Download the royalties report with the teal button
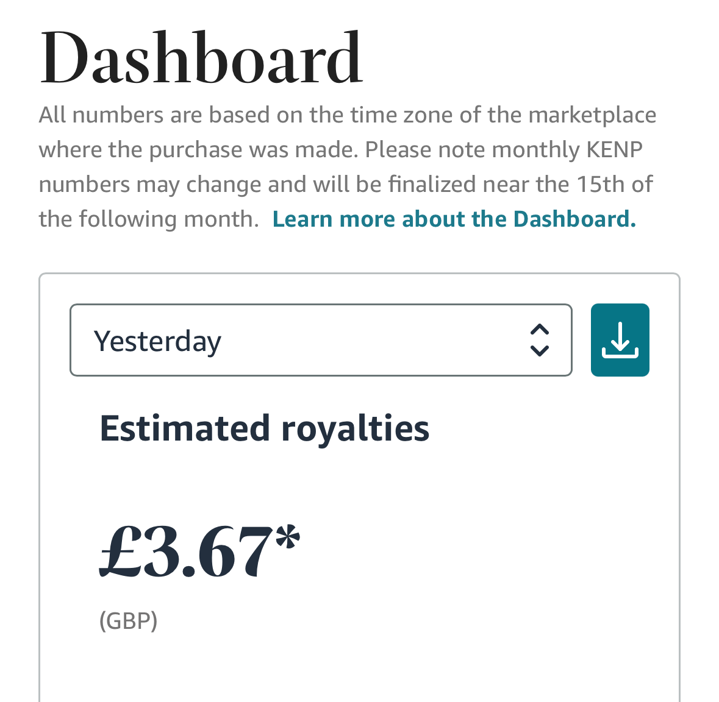The image size is (719, 702). coord(620,340)
